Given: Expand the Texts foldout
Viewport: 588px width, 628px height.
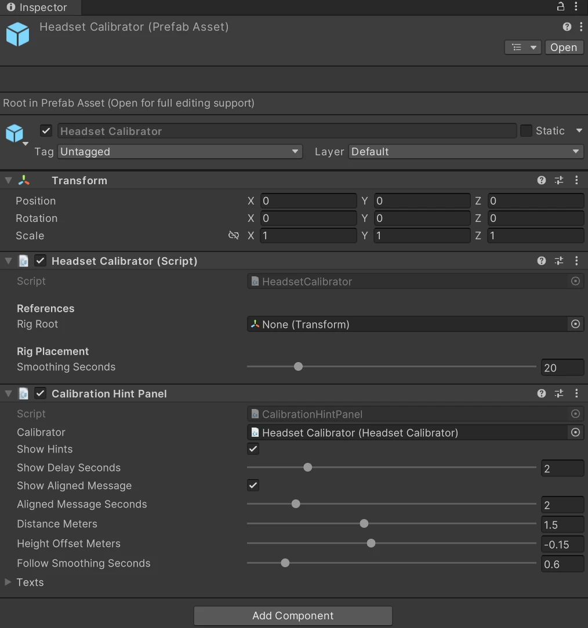Looking at the screenshot, I should pyautogui.click(x=8, y=582).
